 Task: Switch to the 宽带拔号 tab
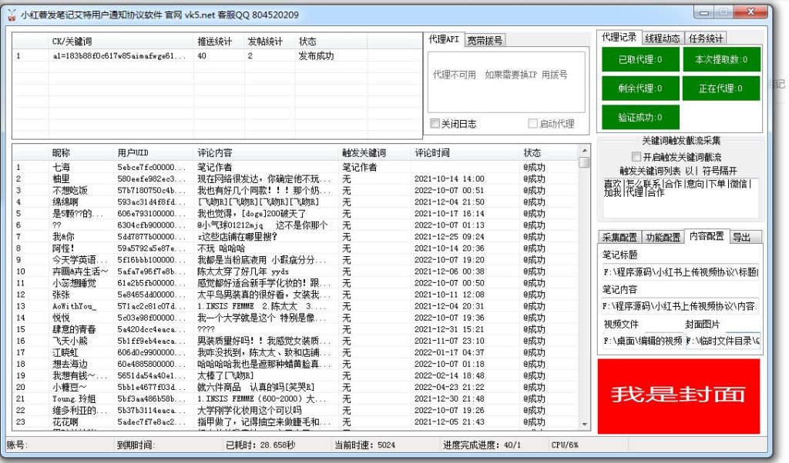tap(485, 41)
